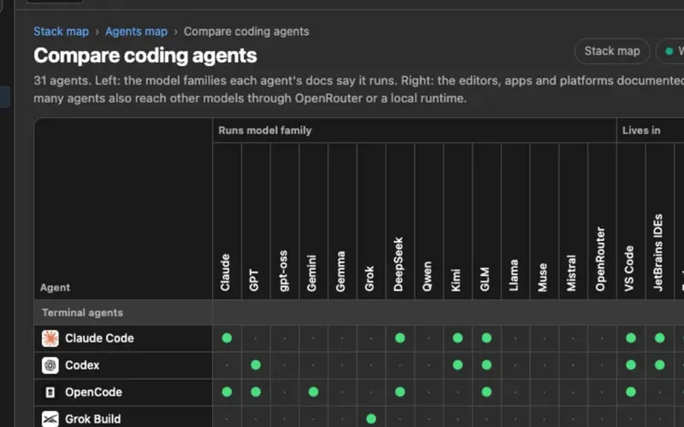Click OpenCode's Claude green dot

[227, 392]
